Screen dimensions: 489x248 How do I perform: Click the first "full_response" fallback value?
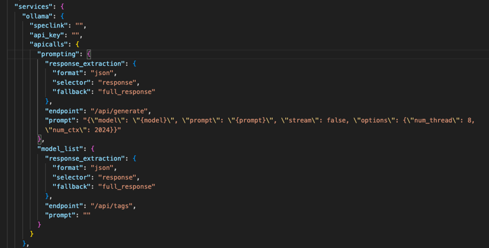coord(127,92)
